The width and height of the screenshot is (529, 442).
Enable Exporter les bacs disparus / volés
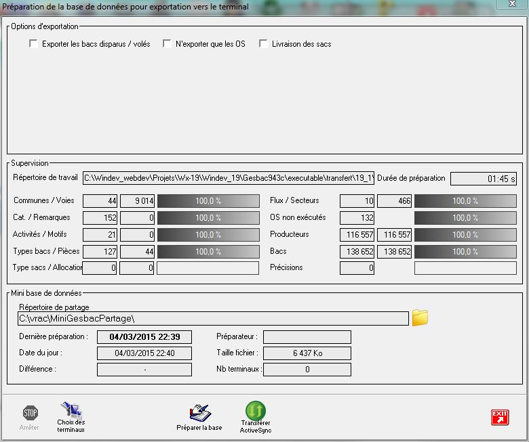[x=34, y=44]
